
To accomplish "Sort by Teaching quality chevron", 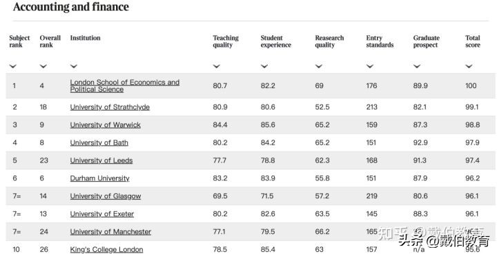I will point(217,66).
